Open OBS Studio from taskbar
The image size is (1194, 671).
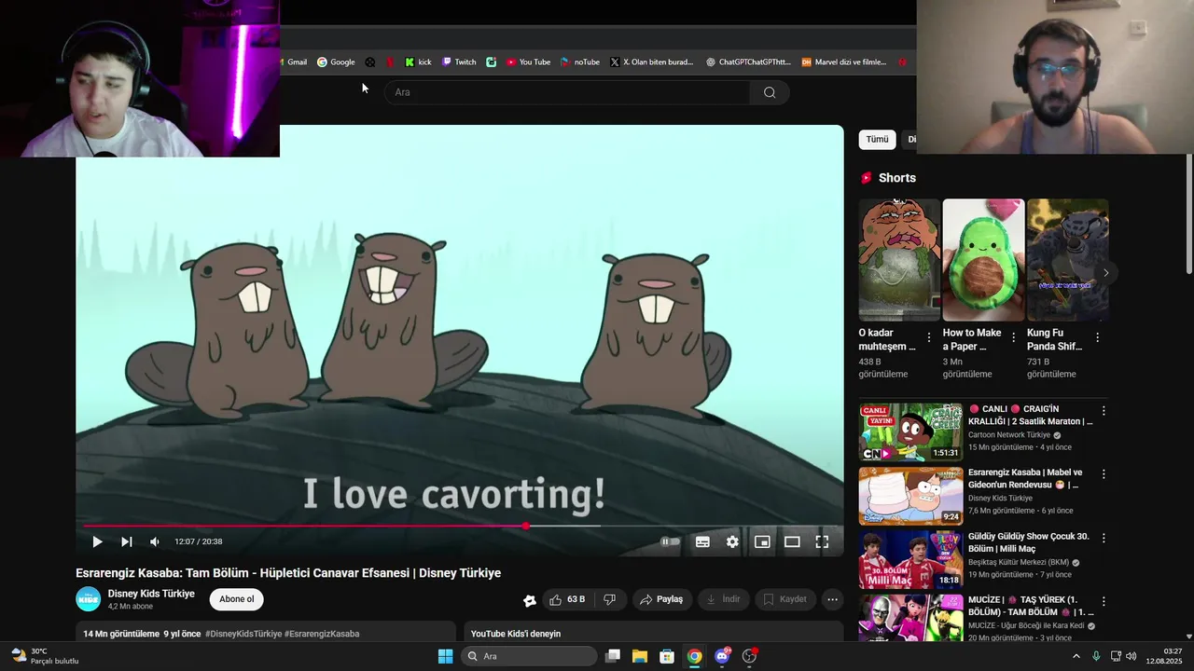pos(749,656)
